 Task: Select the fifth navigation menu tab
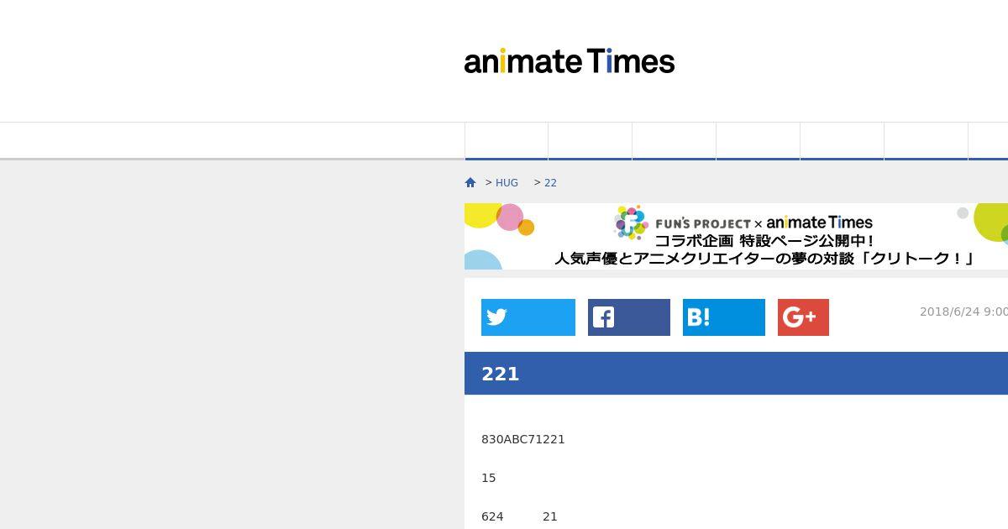point(843,140)
